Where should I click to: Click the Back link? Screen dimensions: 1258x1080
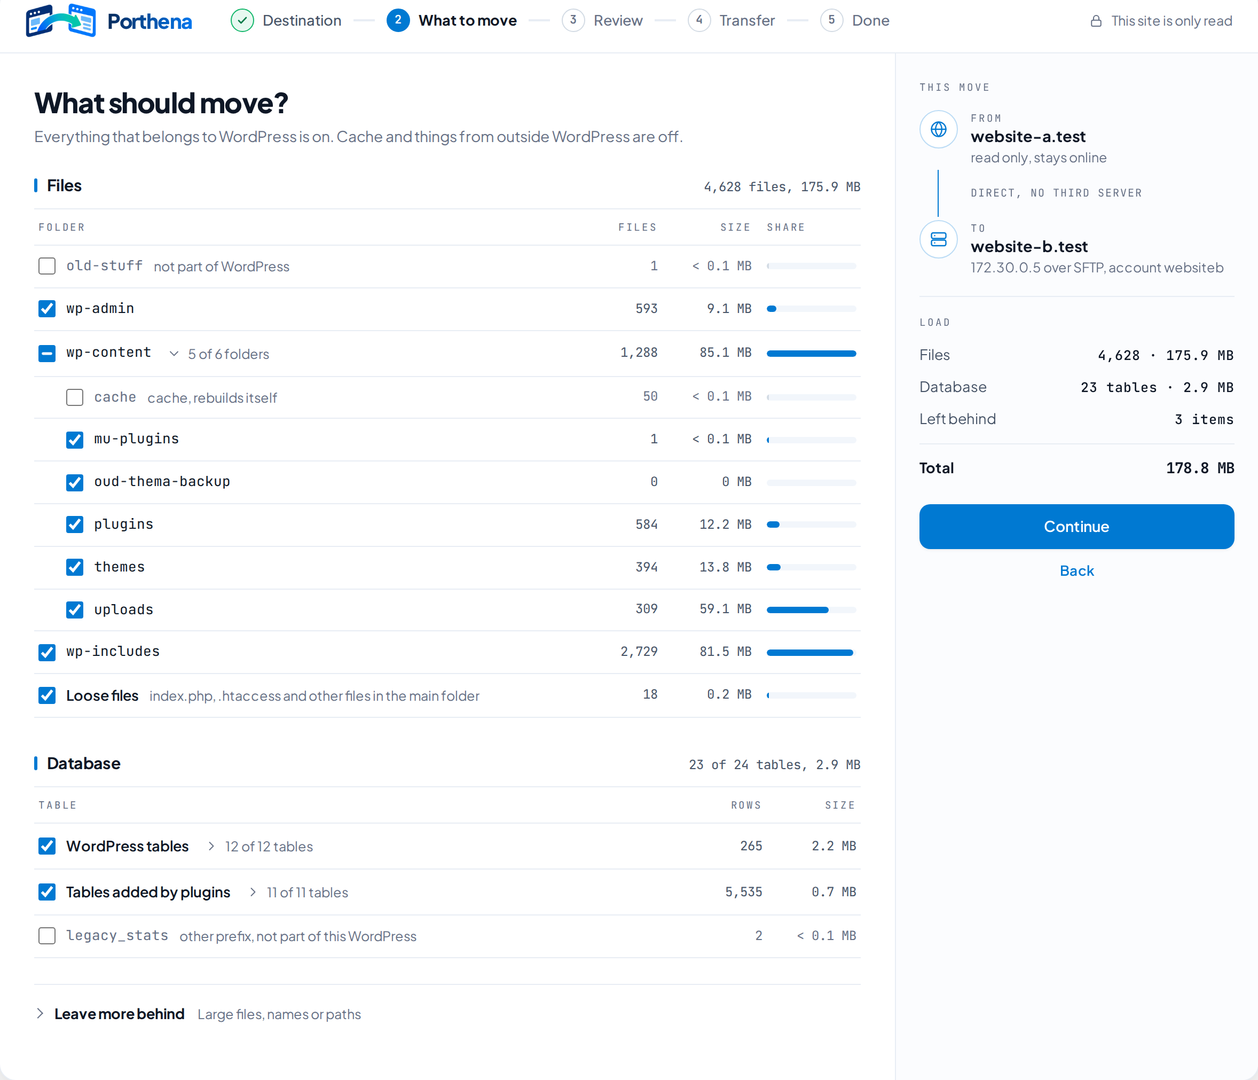[x=1076, y=571]
